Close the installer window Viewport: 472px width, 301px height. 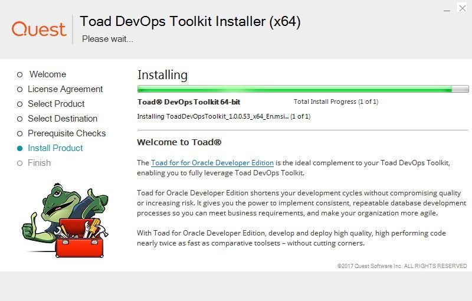pos(463,8)
